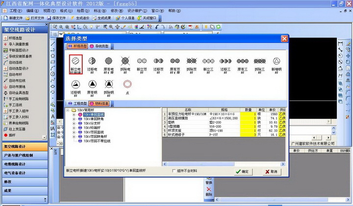This screenshot has width=353, height=206.
Task: Select the red double-circle 点 icon
Action: pos(127,87)
